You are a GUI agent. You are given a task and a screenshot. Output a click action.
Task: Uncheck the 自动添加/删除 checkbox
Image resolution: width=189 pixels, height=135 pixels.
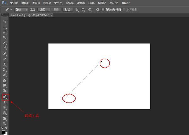point(103,9)
